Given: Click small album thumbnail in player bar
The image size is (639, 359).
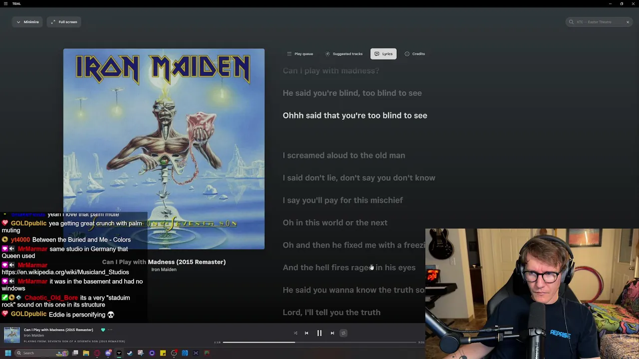Looking at the screenshot, I should pos(12,335).
